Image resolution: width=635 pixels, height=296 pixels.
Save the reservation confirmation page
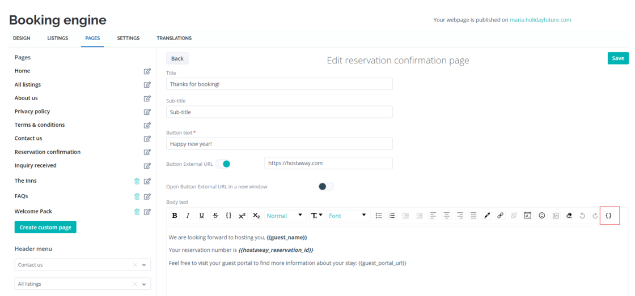[618, 58]
